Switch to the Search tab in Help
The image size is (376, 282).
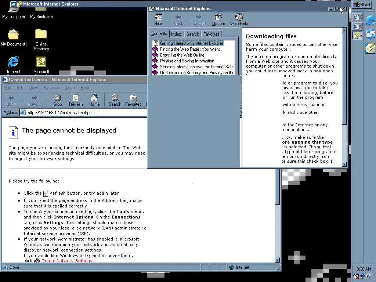[193, 34]
